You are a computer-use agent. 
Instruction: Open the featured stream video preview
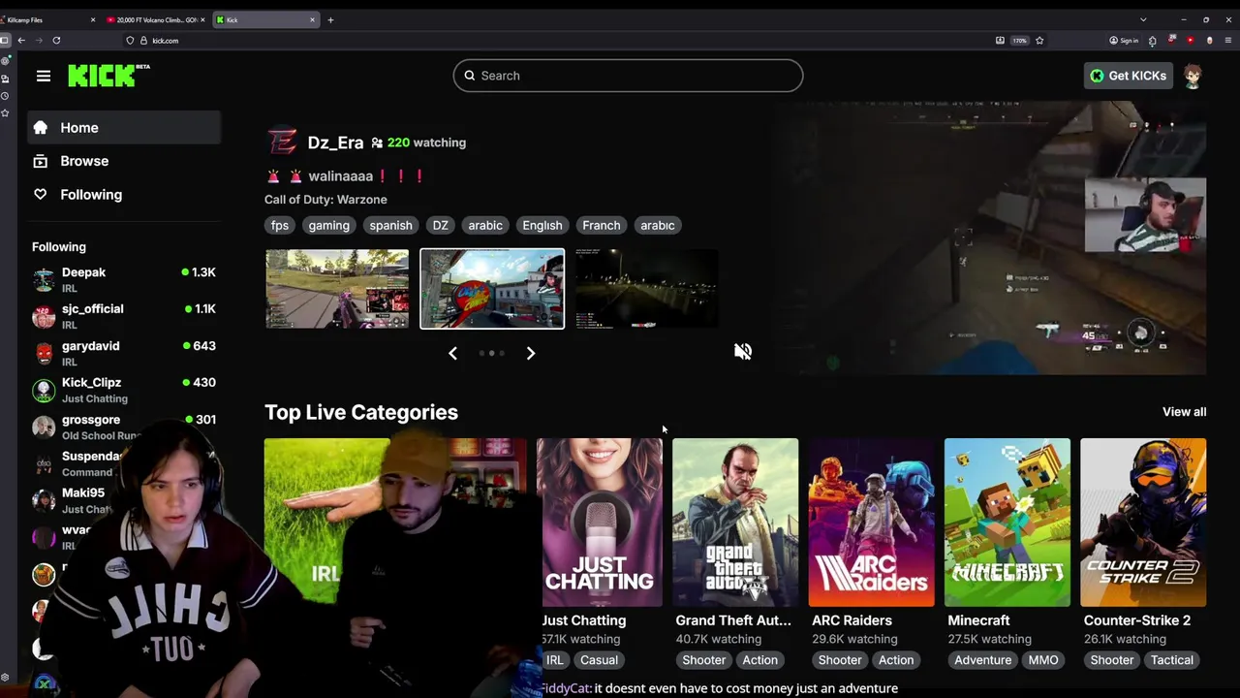coord(990,238)
